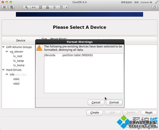
Task: Click the sharing sync toolbar icon
Action: (x=61, y=7)
